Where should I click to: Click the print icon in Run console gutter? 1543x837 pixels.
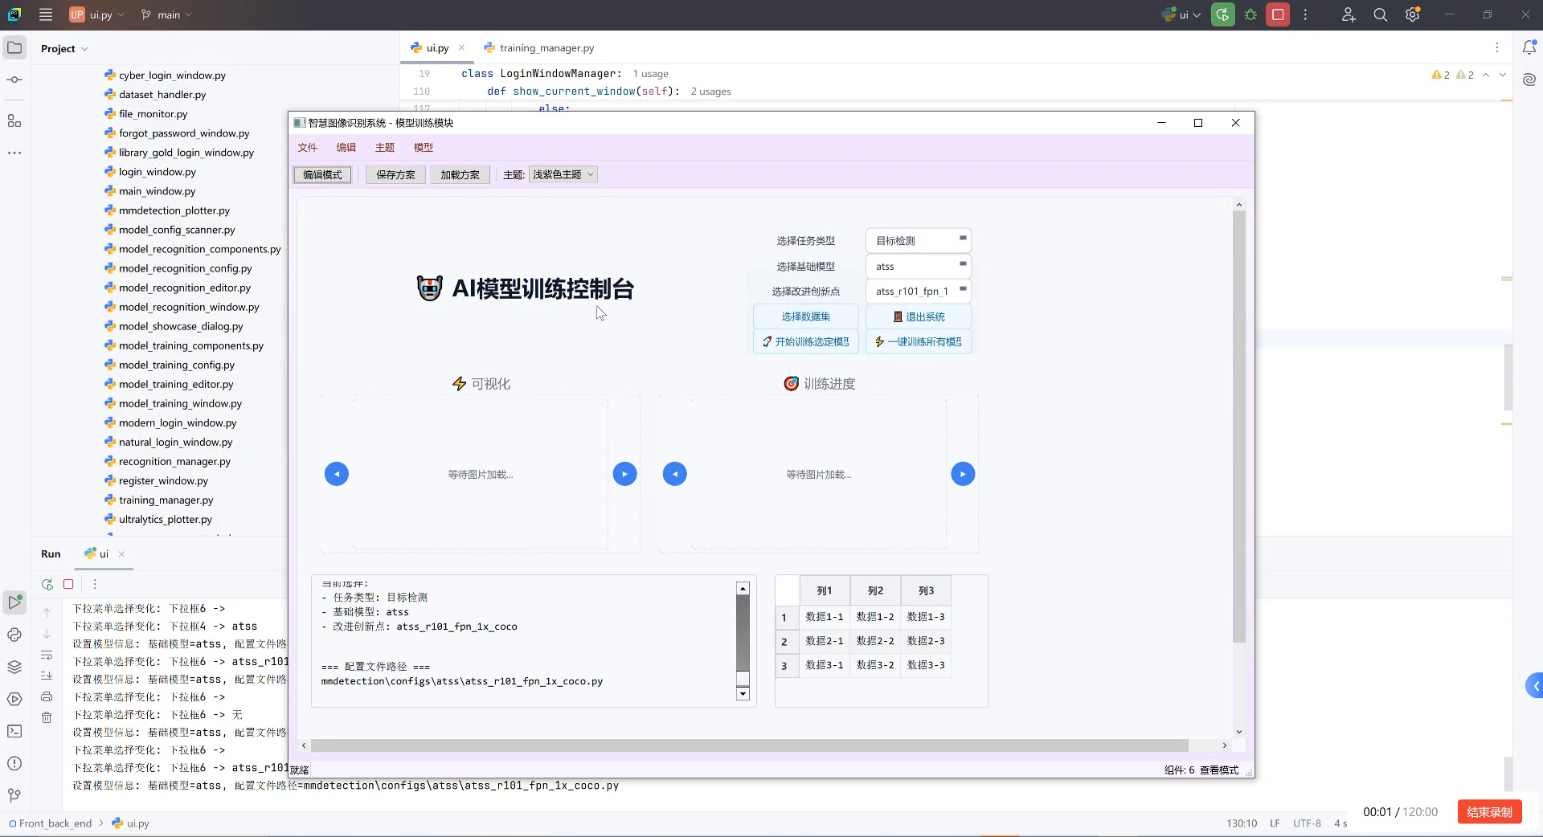(47, 696)
